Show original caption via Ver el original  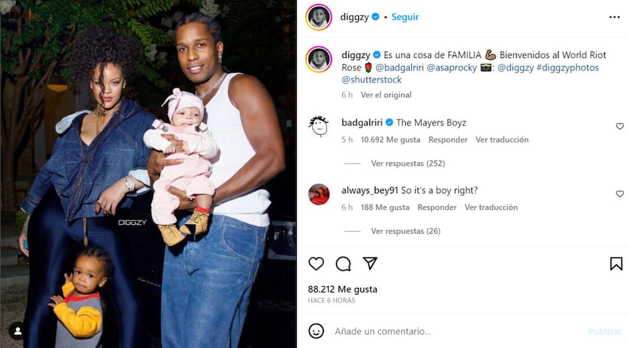pyautogui.click(x=386, y=95)
